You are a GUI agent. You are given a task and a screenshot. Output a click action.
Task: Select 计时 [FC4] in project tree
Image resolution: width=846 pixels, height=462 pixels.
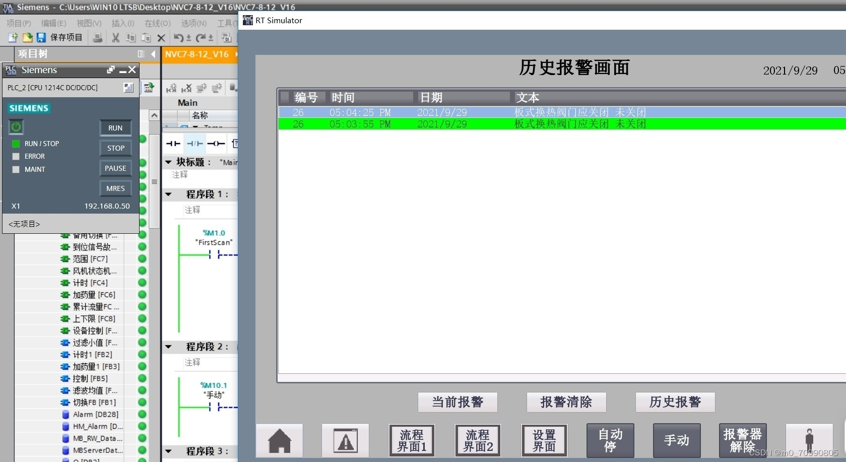pos(90,283)
